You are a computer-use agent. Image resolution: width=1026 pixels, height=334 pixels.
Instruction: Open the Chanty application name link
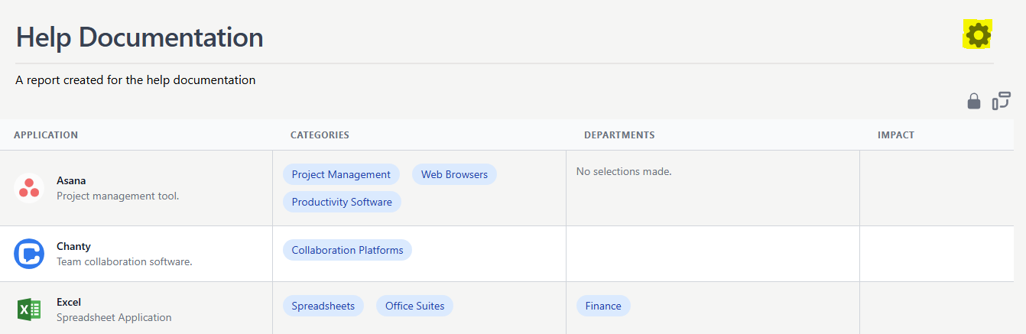pos(73,247)
